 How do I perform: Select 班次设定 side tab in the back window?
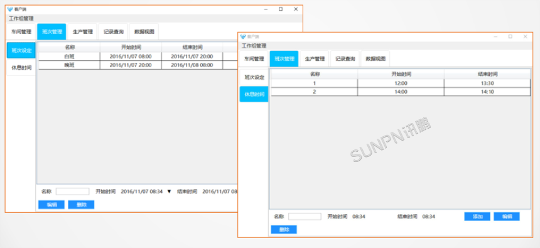[x=21, y=50]
